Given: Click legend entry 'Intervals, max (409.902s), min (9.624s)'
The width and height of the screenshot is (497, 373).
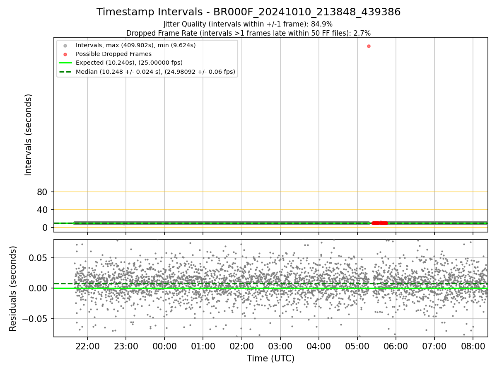Looking at the screenshot, I should coord(136,45).
